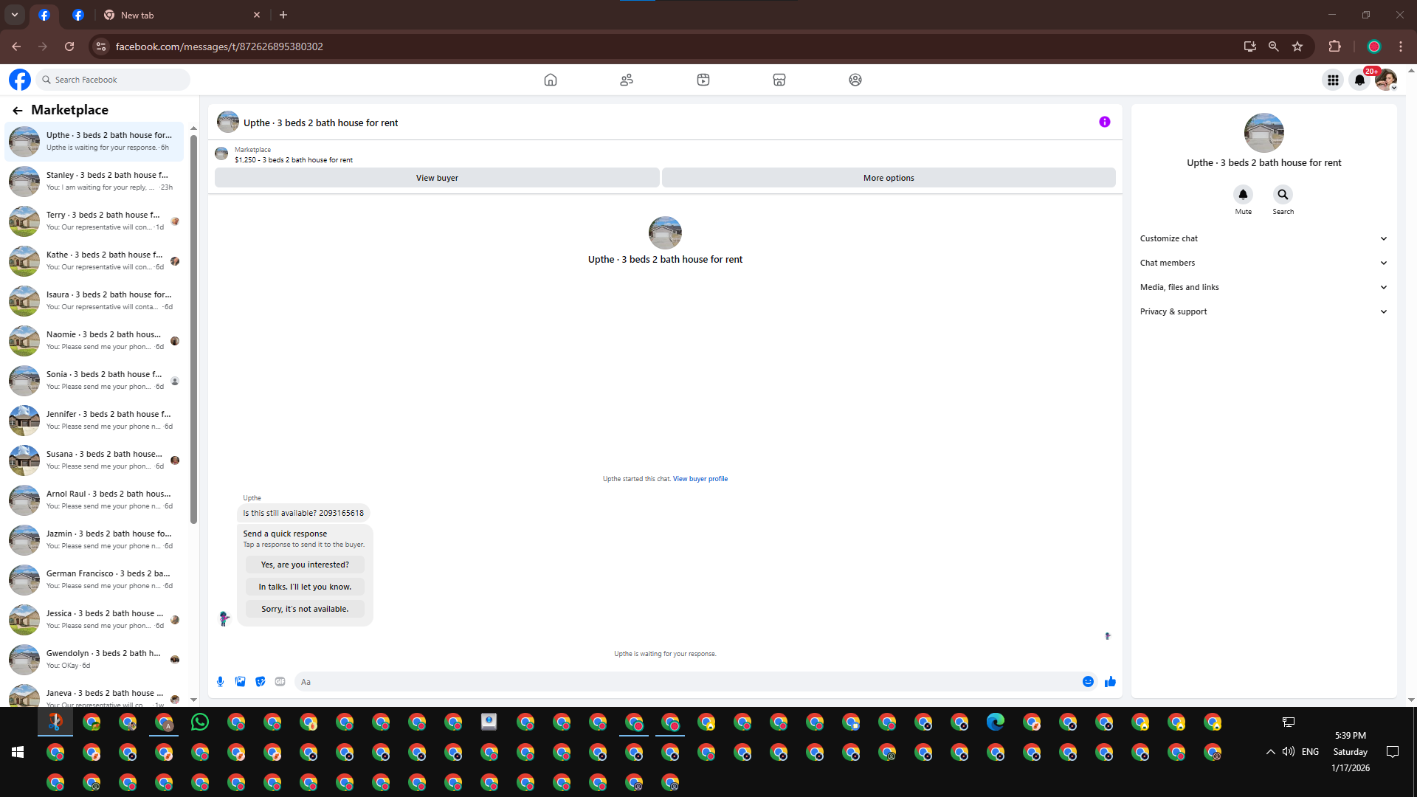
Task: Mute this conversation with bell icon
Action: tap(1243, 195)
